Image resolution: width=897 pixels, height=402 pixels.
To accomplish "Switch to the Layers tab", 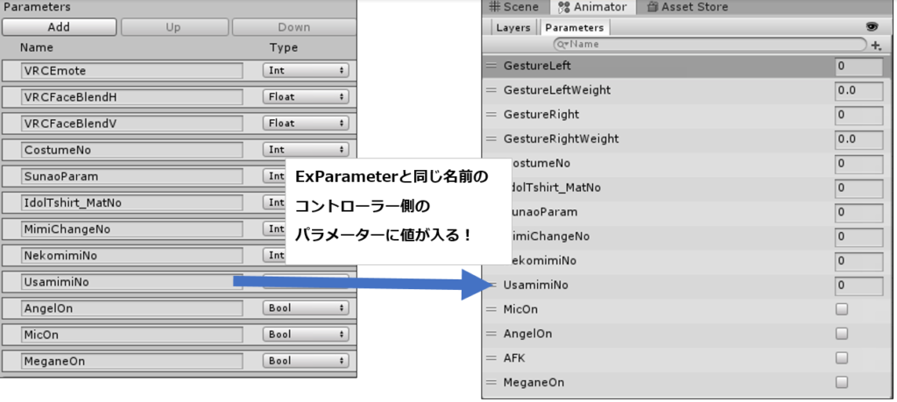I will tap(513, 28).
